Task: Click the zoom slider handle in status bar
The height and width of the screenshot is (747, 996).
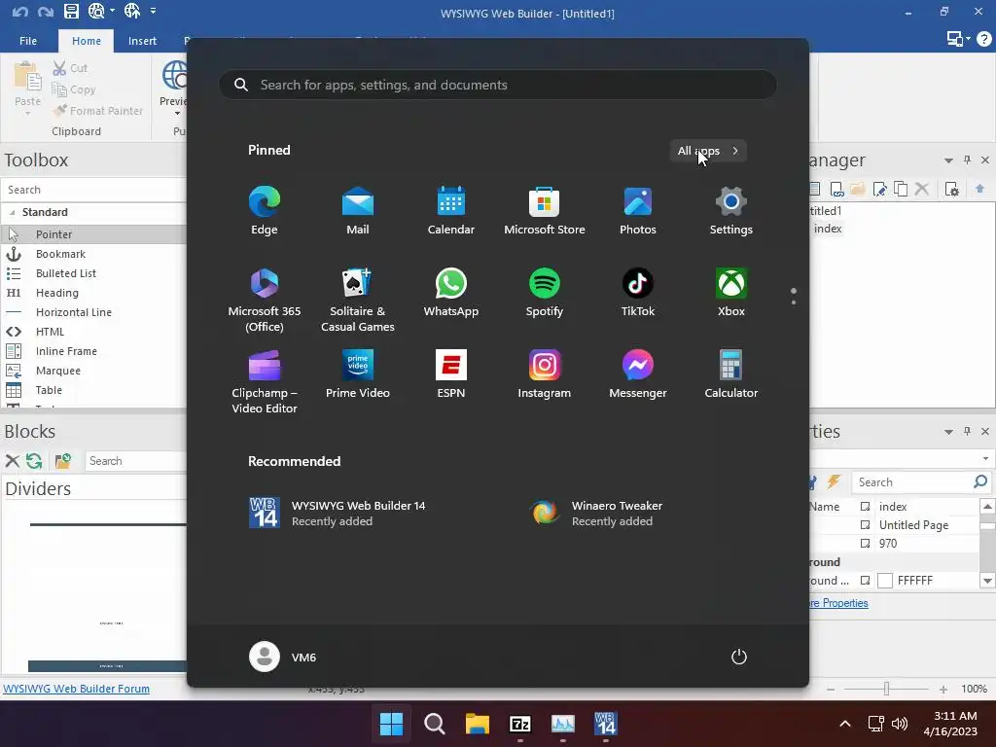Action: (x=886, y=689)
